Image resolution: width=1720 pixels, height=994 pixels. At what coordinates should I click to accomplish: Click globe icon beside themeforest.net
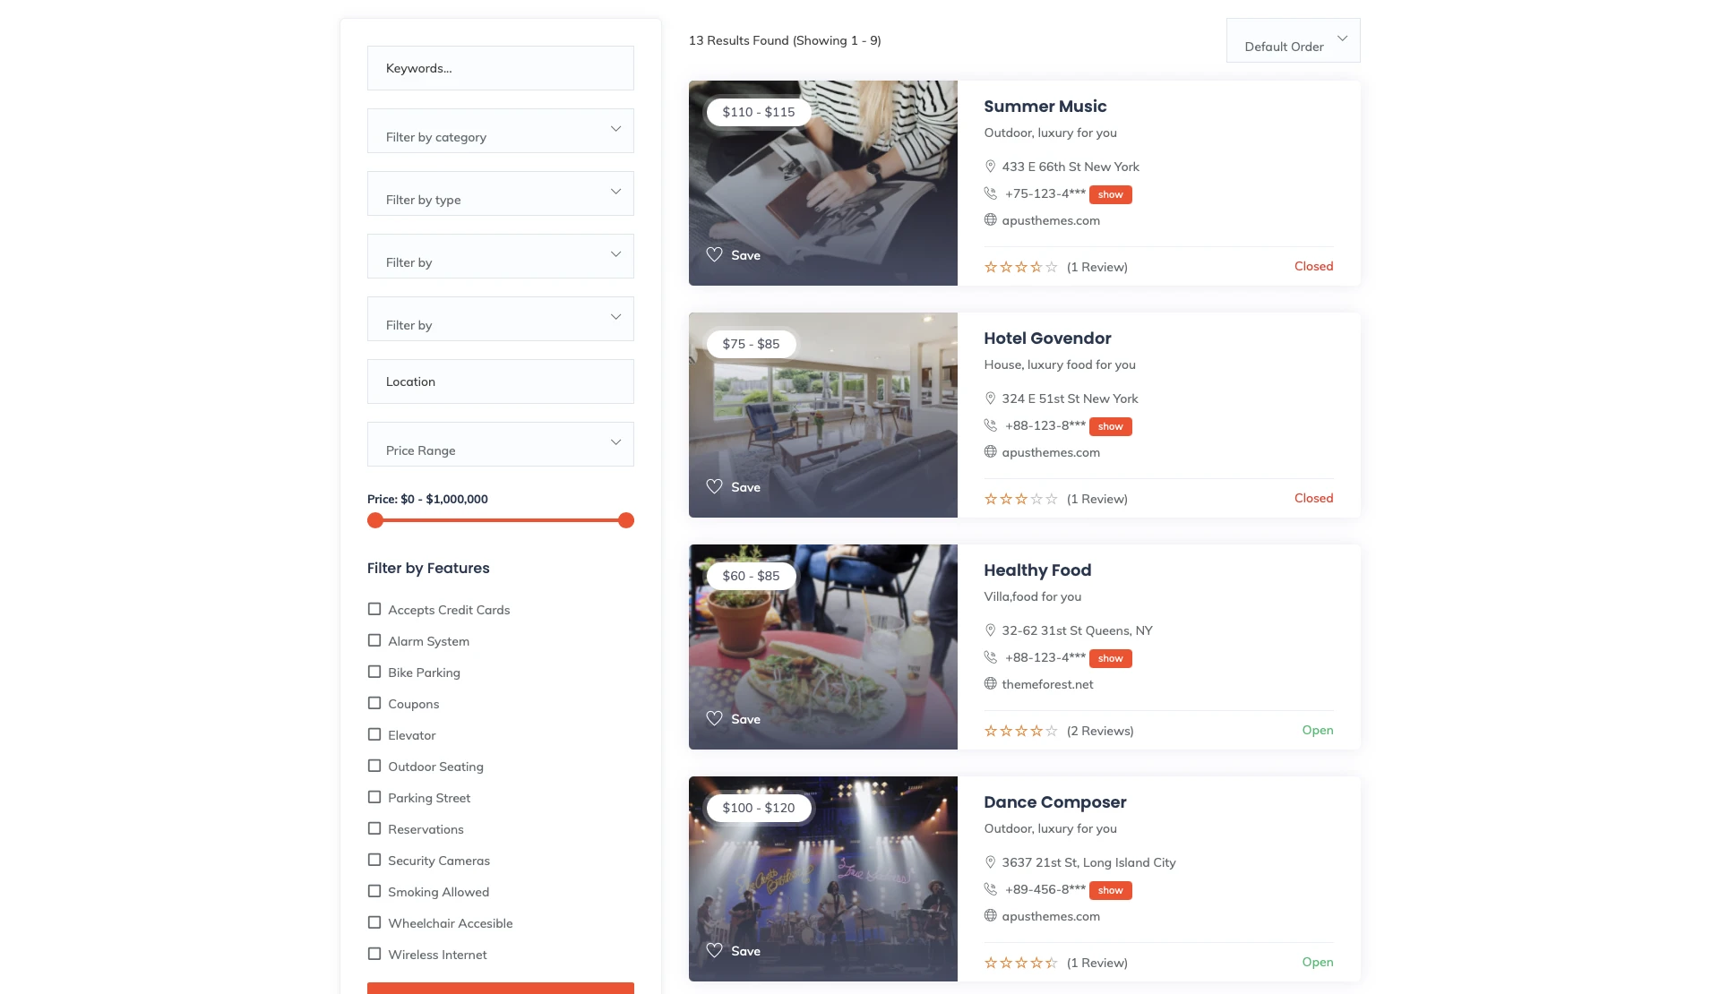(x=990, y=684)
